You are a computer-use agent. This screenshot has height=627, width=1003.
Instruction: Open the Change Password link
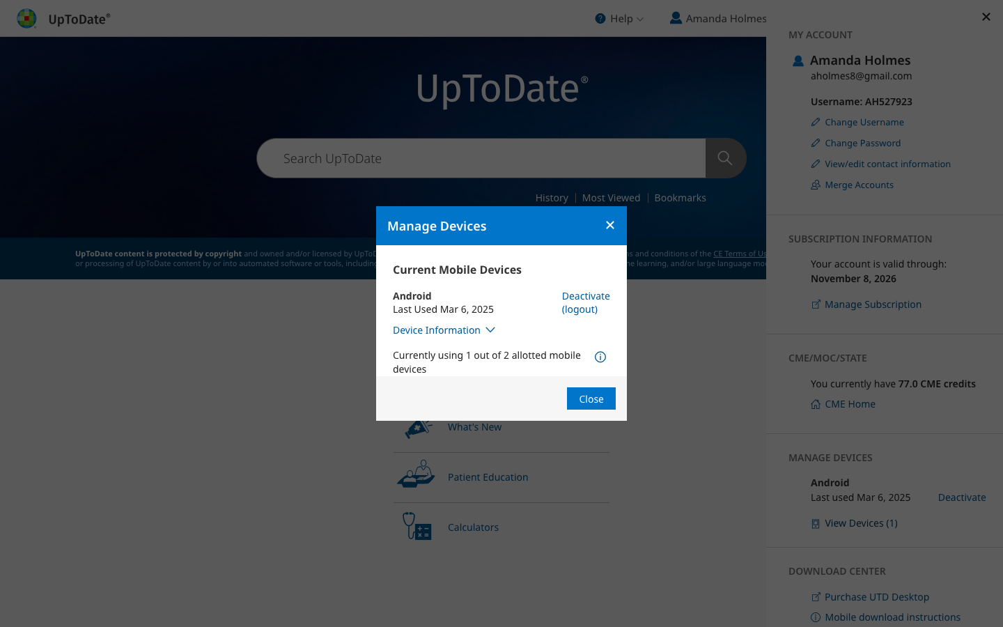point(862,143)
